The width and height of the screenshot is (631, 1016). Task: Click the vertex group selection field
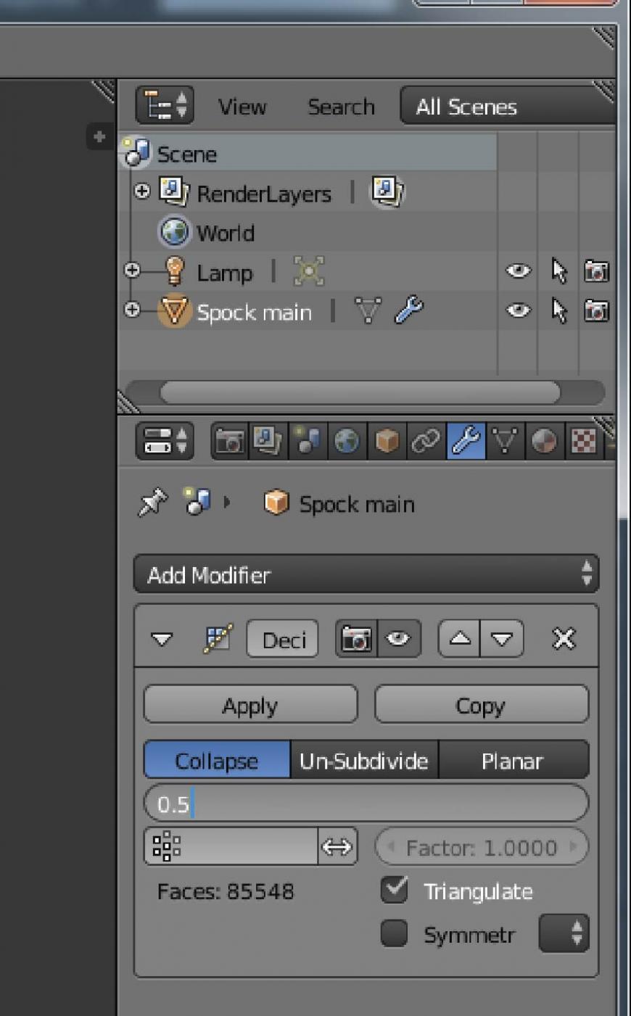(231, 846)
